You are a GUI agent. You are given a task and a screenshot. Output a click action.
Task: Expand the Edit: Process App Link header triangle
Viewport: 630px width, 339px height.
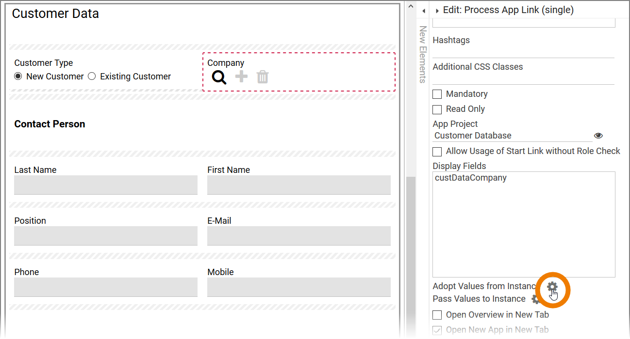[x=437, y=11]
